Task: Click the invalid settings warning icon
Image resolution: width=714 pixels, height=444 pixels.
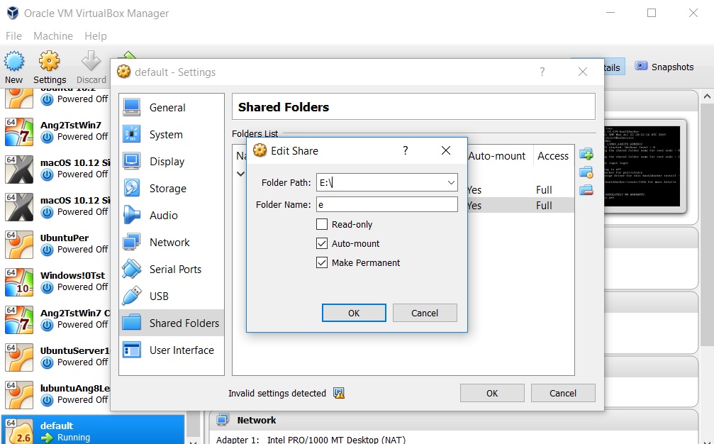Action: [x=339, y=393]
